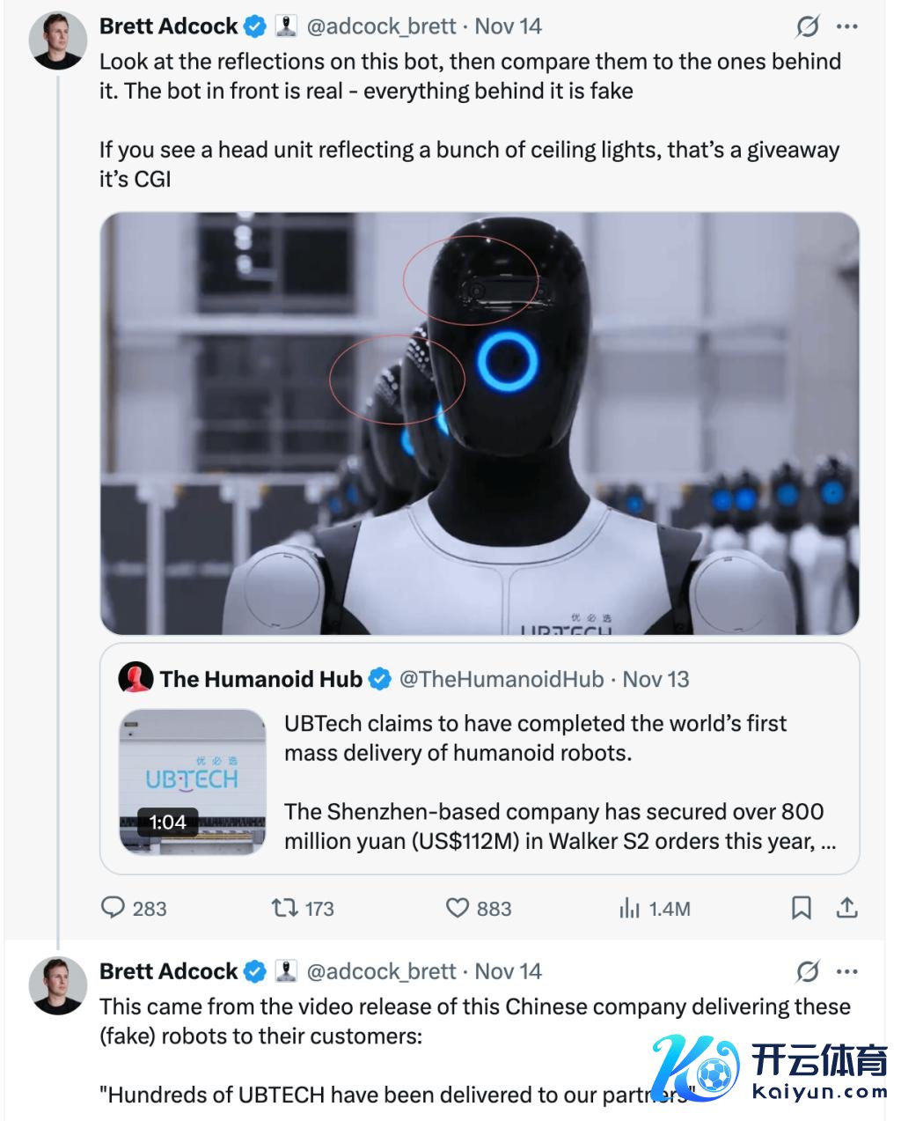The height and width of the screenshot is (1121, 901).
Task: Click The Humanoid Hub avatar icon
Action: (136, 678)
